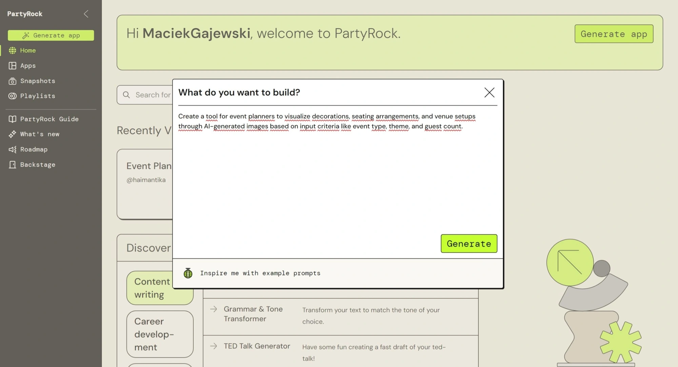
Task: Select Home in the sidebar menu
Action: (x=28, y=50)
